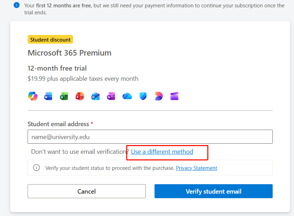
Task: Select the Microsoft Defender shield icon
Action: [x=143, y=96]
